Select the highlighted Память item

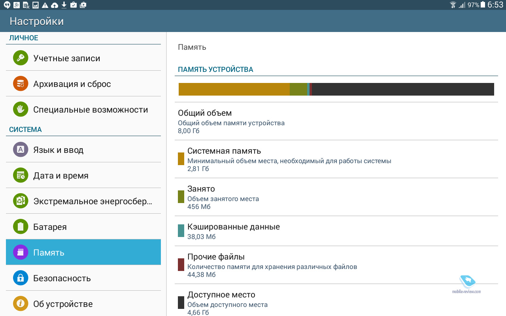[83, 252]
